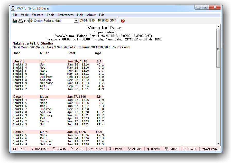Click the Neptune position status cell
This screenshot has height=163, width=231.
171,149
